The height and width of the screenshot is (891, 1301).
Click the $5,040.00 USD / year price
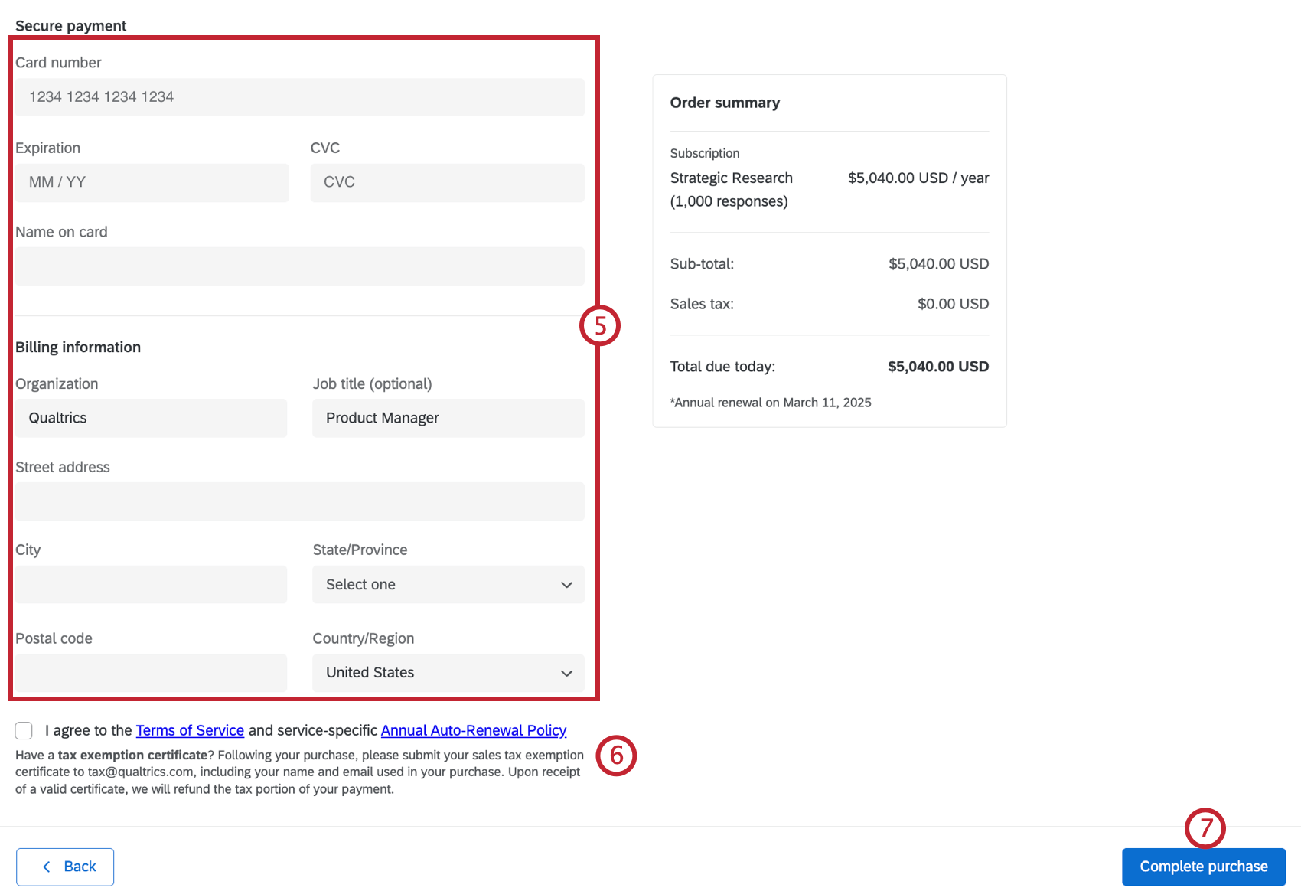[x=918, y=178]
